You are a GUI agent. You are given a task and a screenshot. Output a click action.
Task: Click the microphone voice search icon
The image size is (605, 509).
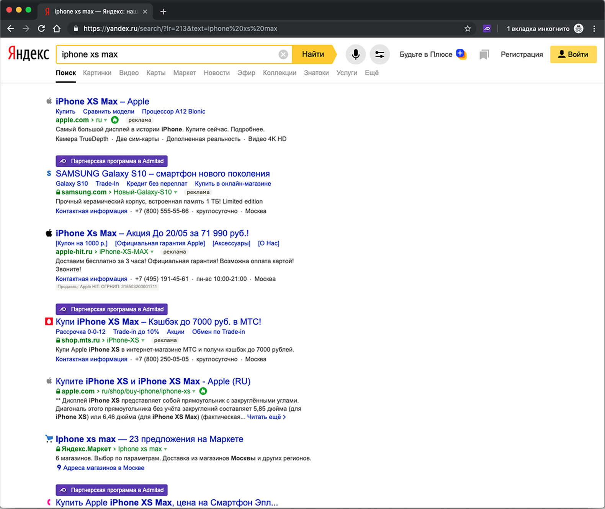coord(355,54)
